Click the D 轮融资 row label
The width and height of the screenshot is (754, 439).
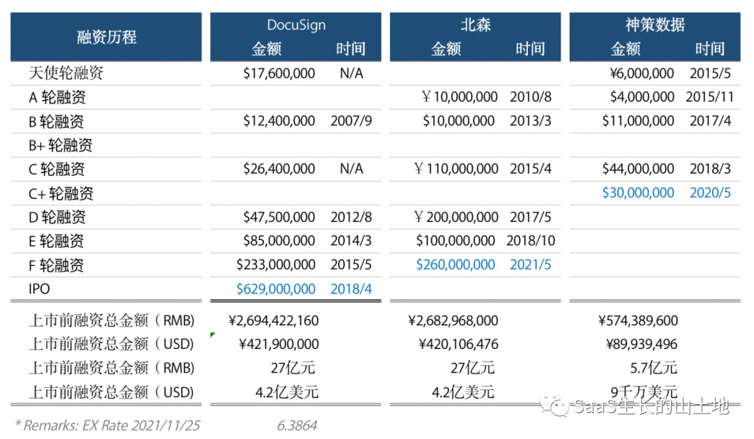(57, 217)
